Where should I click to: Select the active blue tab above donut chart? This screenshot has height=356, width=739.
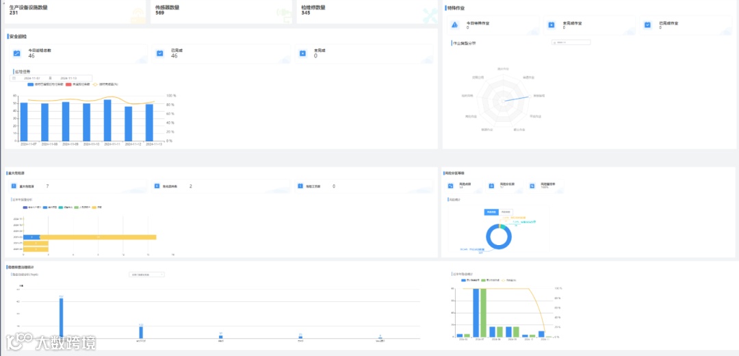(x=491, y=212)
